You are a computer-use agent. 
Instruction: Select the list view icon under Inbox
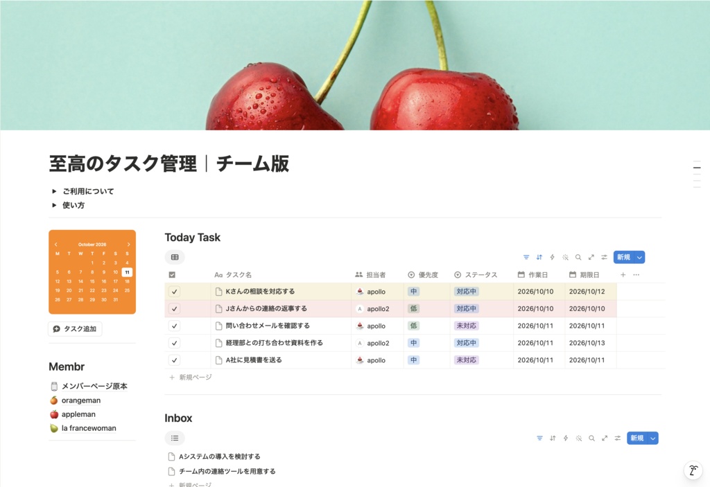click(175, 438)
